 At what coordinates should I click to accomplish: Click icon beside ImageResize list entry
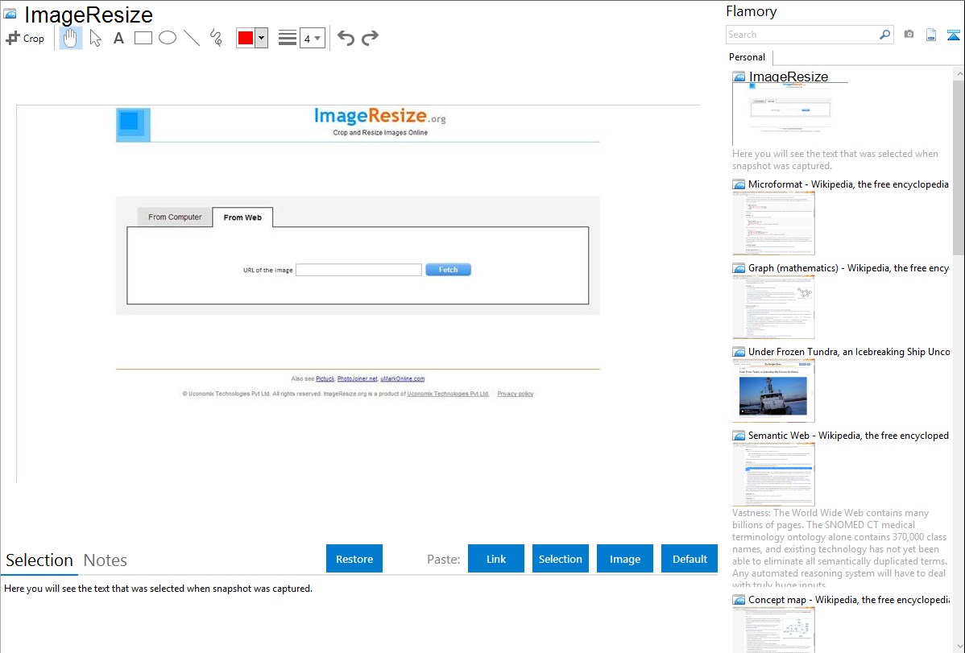point(739,76)
